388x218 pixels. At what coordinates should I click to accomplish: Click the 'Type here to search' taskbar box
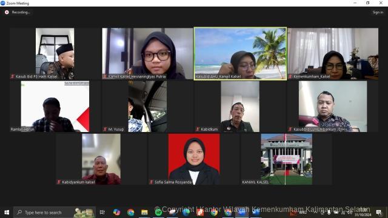pyautogui.click(x=55, y=213)
